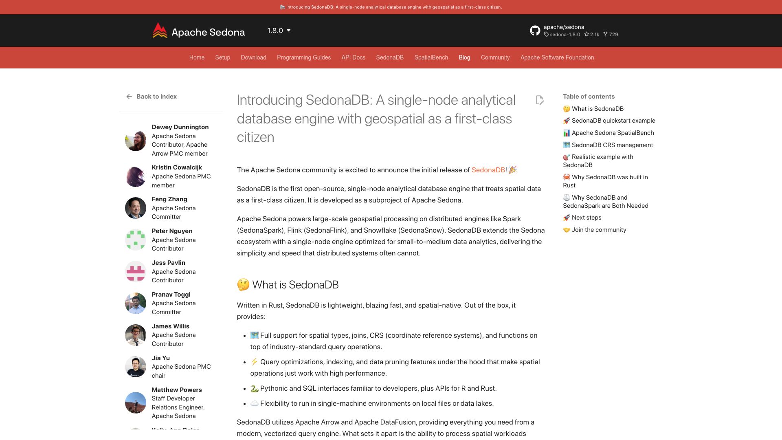The width and height of the screenshot is (782, 440).
Task: Follow the orange SedonaDB link in the intro
Action: coord(488,170)
